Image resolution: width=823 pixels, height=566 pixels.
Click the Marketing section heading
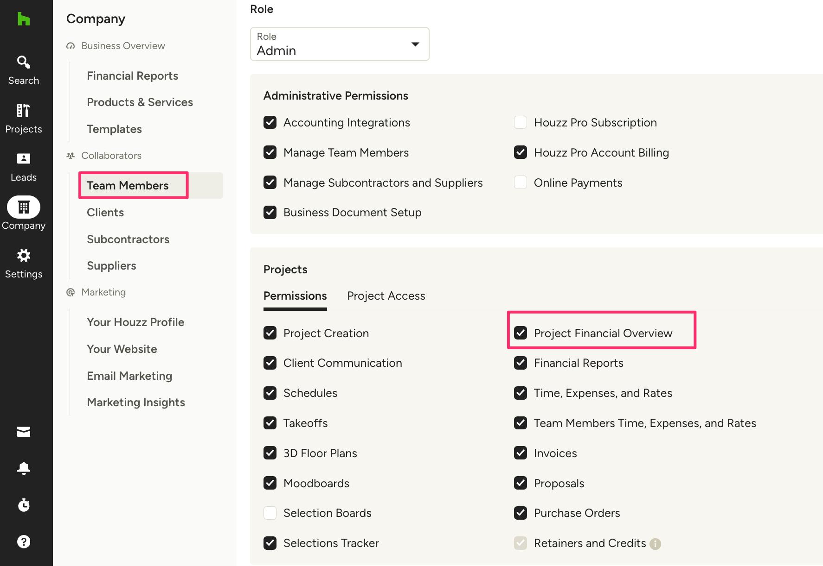(x=103, y=292)
